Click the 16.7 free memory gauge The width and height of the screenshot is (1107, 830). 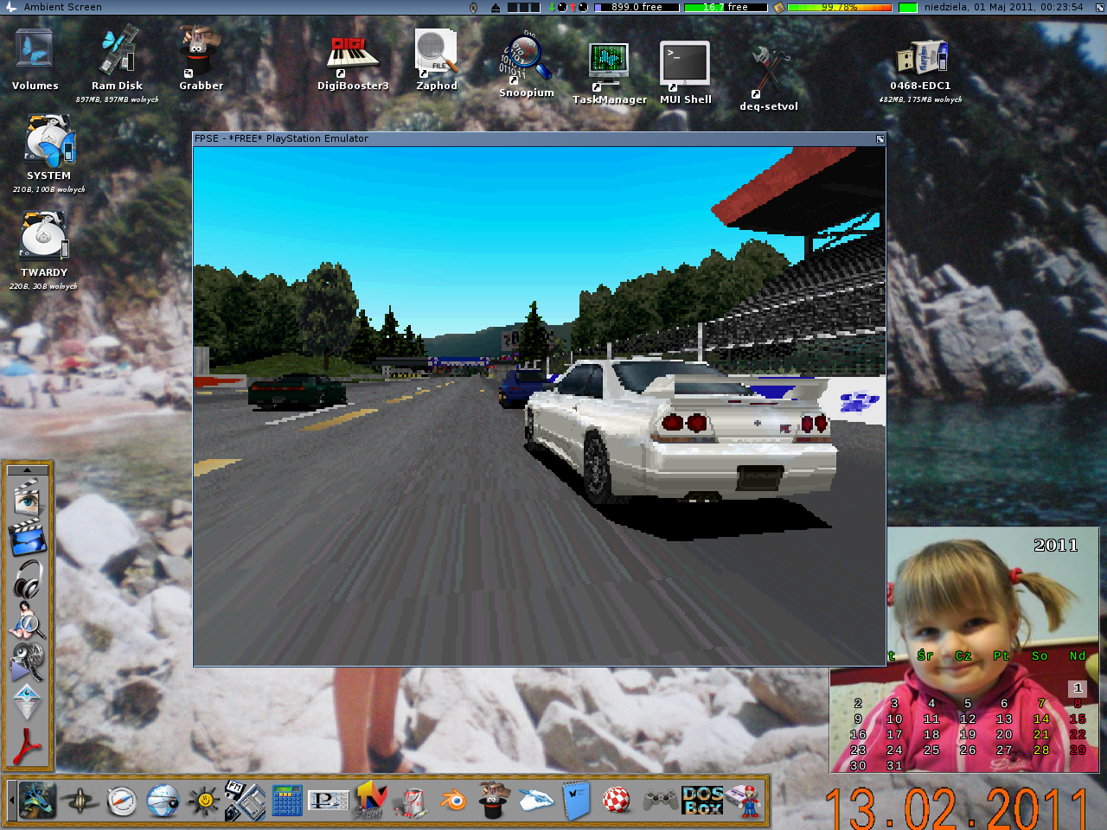click(725, 7)
